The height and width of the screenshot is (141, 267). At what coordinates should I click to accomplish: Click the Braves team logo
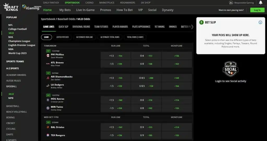(x=48, y=64)
